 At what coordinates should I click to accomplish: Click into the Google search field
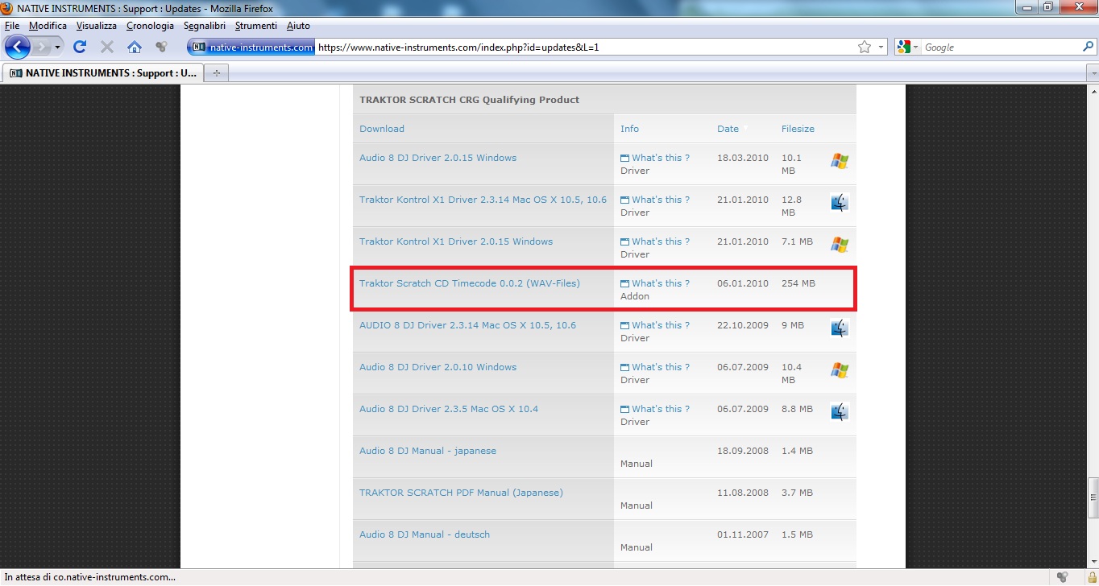(1001, 47)
